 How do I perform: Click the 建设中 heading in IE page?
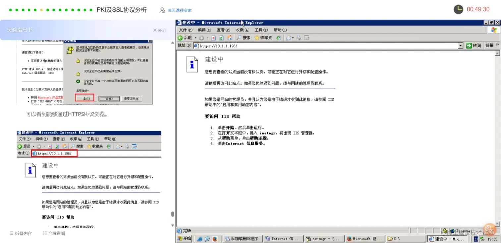[x=214, y=59]
